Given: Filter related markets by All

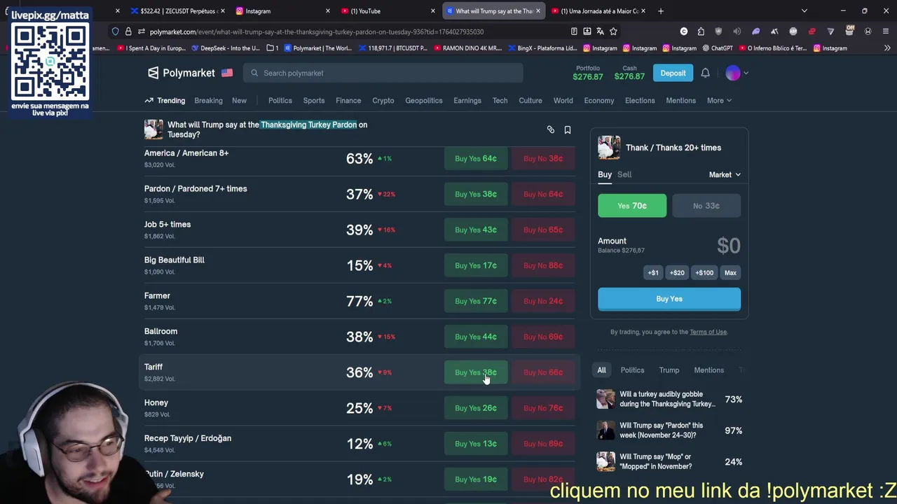Looking at the screenshot, I should pyautogui.click(x=601, y=370).
